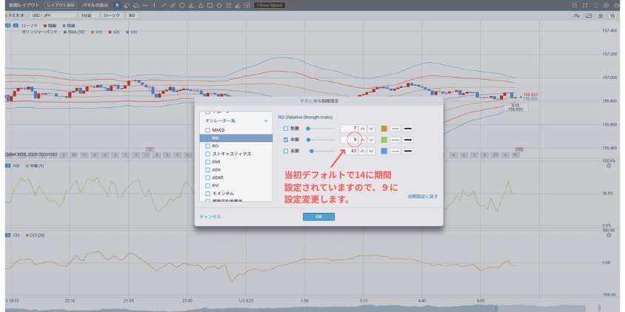Screen dimensions: 625x312
Task: Uncheck the 中期 RSI checkbox
Action: (286, 139)
